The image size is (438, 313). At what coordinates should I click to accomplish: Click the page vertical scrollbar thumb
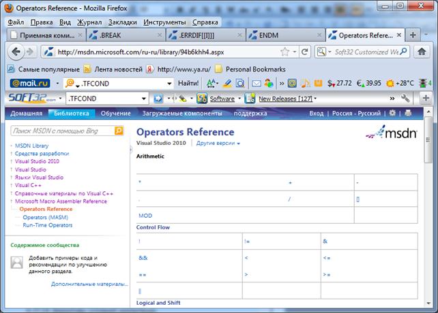[x=428, y=140]
